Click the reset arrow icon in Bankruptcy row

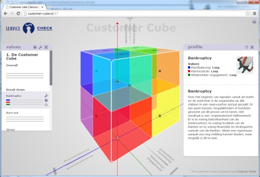(x=46, y=105)
